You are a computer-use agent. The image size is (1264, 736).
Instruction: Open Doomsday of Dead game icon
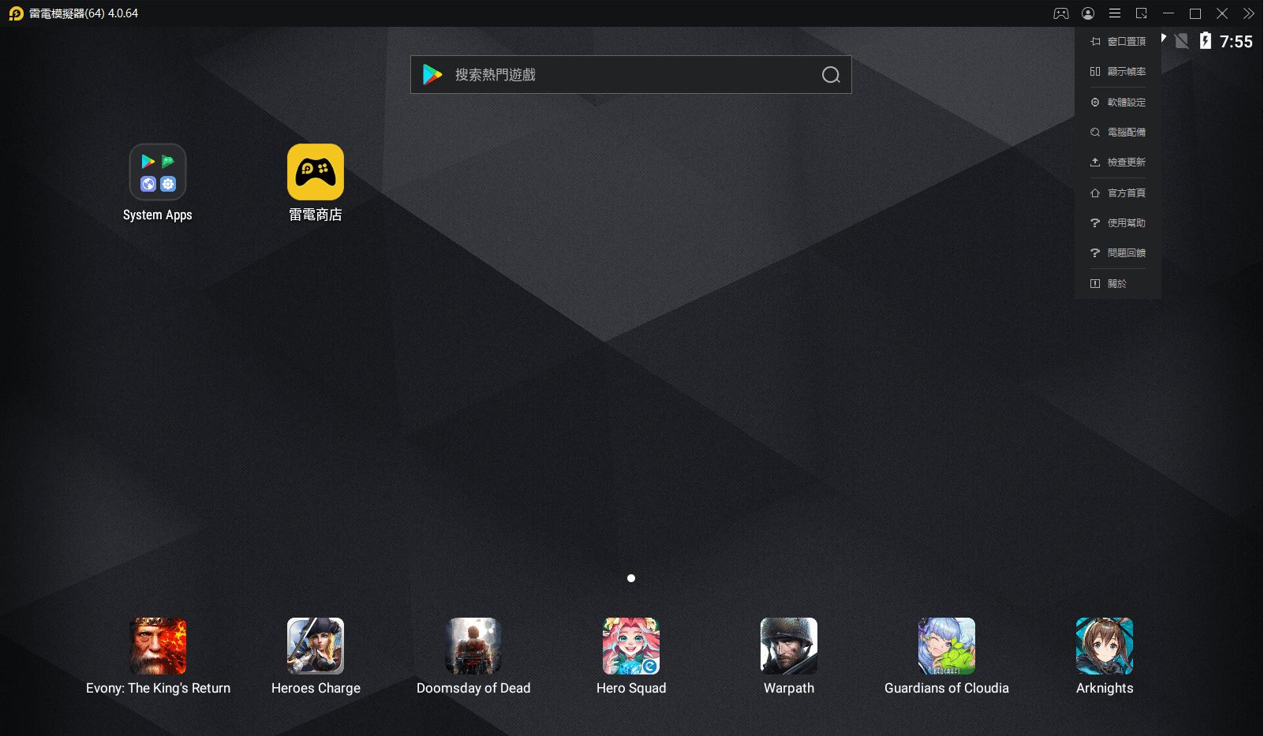coord(473,646)
